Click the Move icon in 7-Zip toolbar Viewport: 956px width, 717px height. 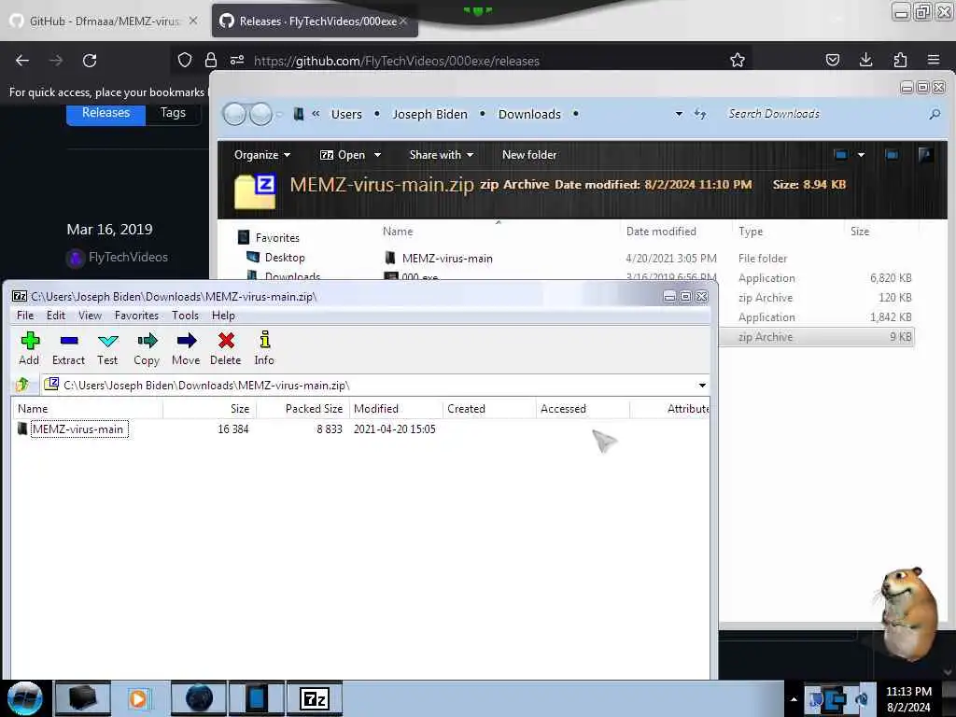(186, 341)
